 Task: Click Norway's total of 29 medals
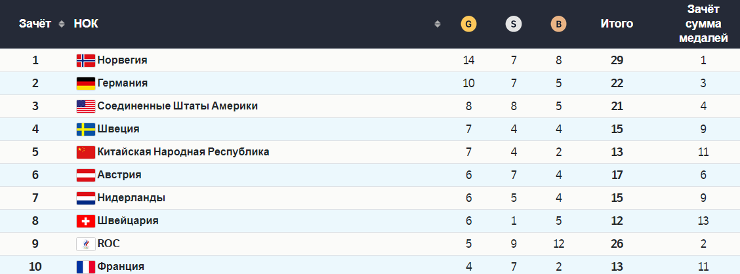[617, 60]
